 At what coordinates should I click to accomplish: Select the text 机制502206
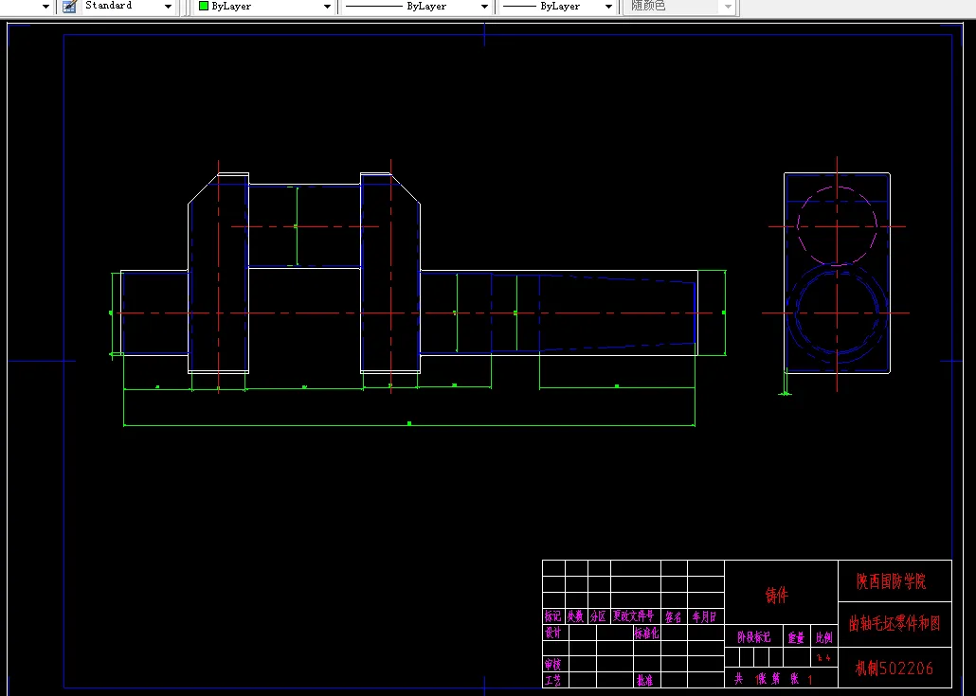pos(894,669)
